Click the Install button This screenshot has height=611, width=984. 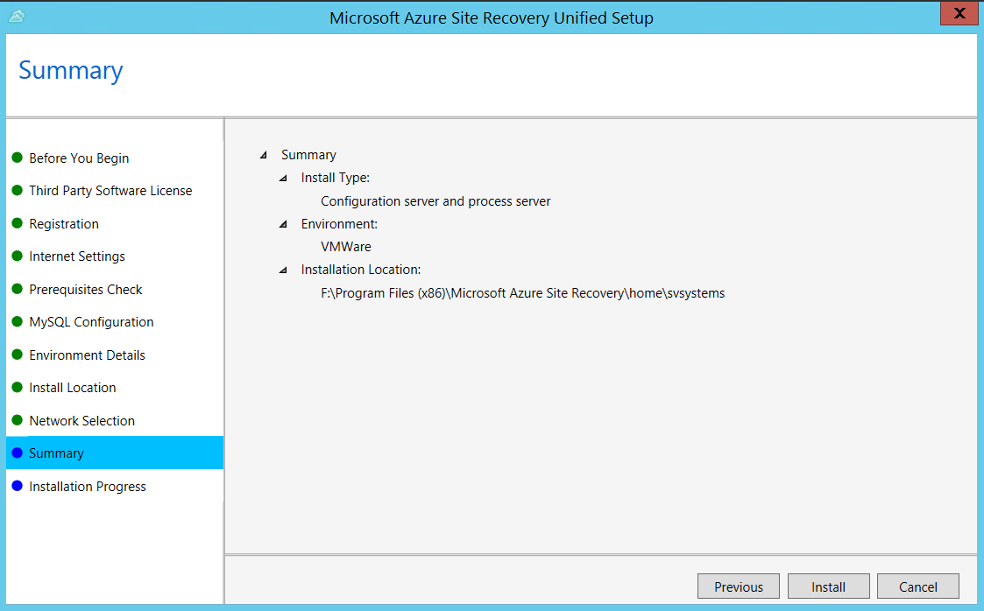coord(828,586)
